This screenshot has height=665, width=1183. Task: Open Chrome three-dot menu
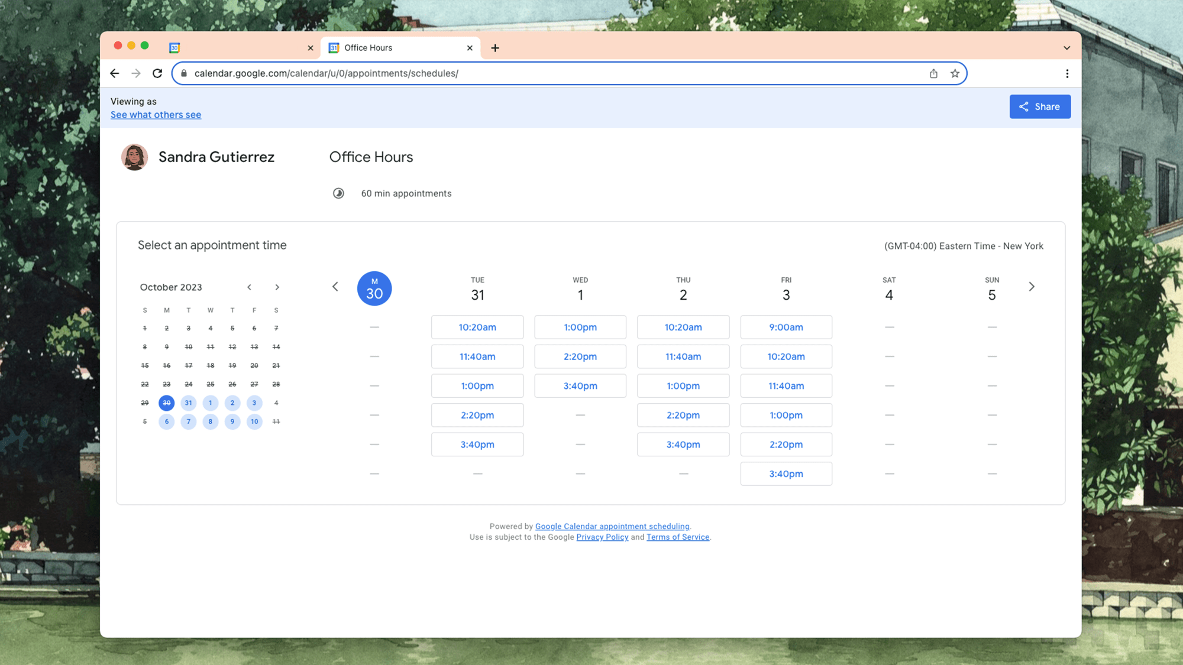[x=1067, y=73]
